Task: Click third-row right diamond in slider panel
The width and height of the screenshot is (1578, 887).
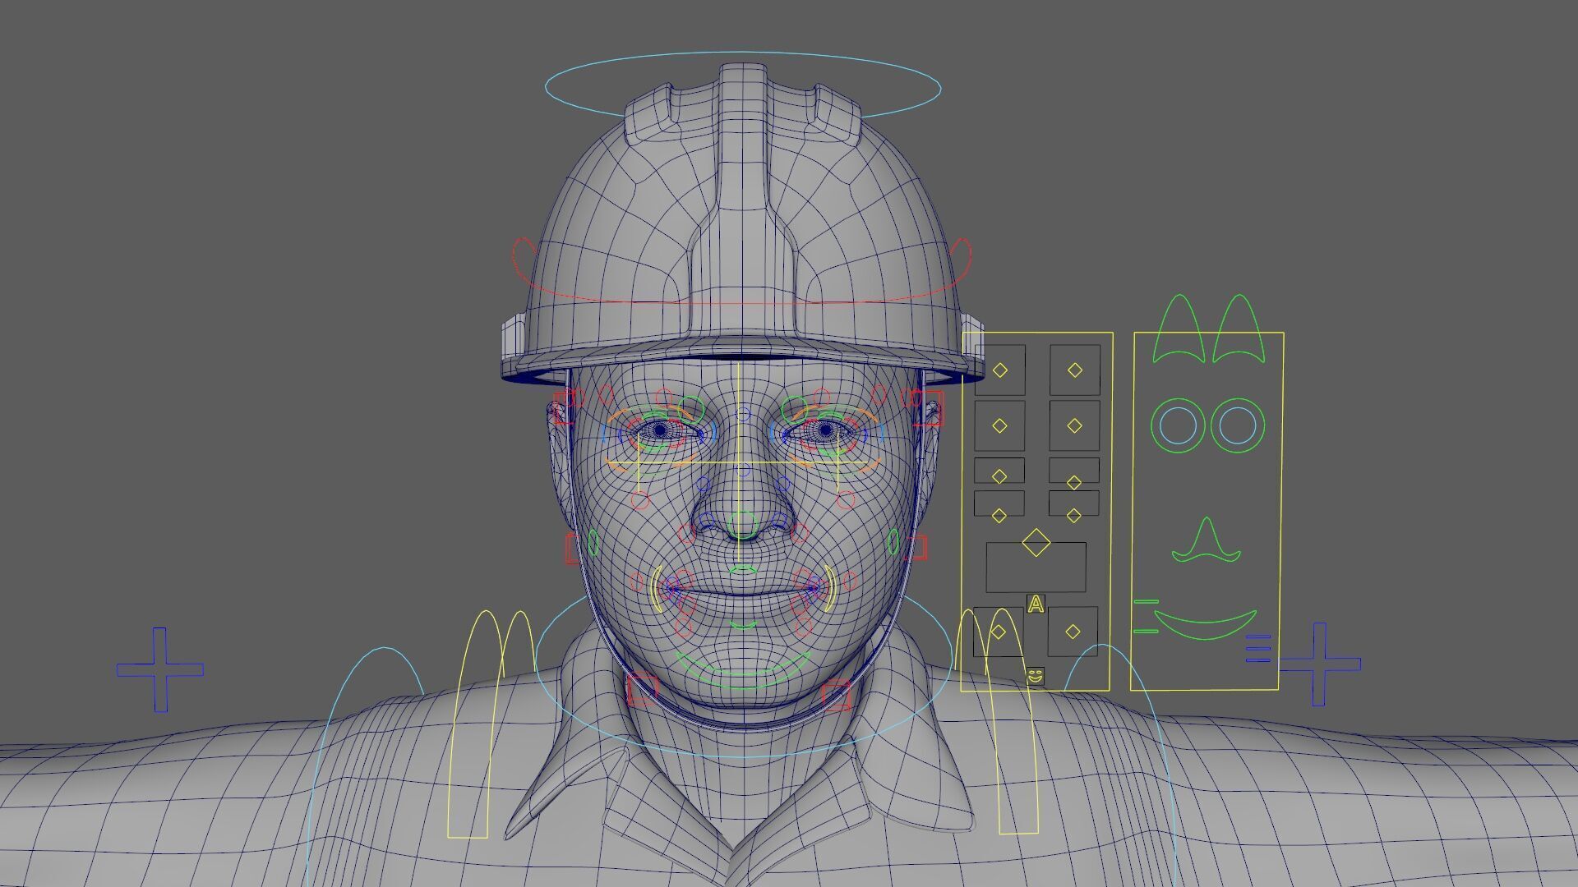Action: coord(1074,481)
